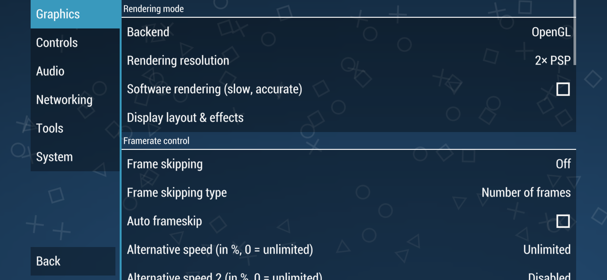The image size is (607, 280).
Task: Select the Tools tab
Action: (75, 128)
